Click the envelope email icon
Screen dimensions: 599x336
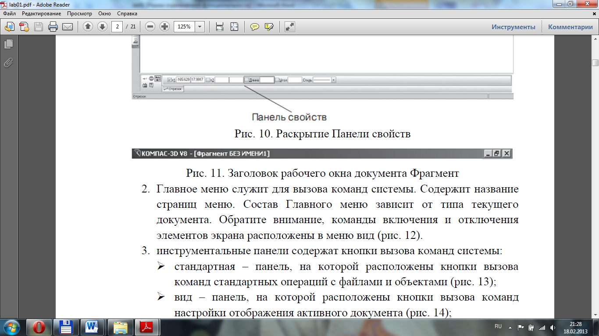pos(68,27)
